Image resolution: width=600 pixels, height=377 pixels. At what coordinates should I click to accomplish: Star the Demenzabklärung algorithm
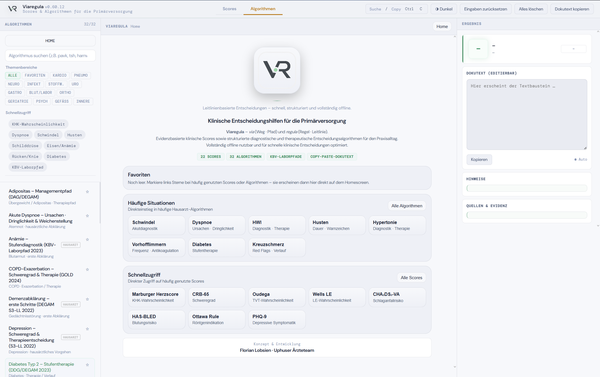coord(87,299)
